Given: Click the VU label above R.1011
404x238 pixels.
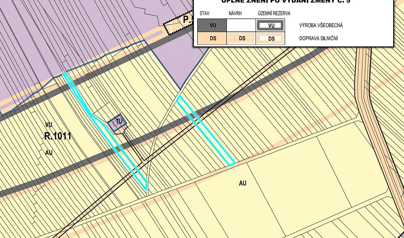Looking at the screenshot, I should pos(49,125).
